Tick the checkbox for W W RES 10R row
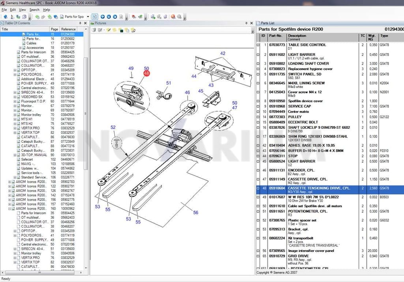The height and width of the screenshot is (282, 404). (x=258, y=197)
